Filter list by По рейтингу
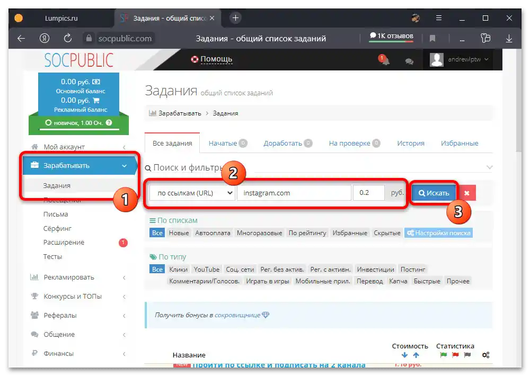This screenshot has width=530, height=376. click(307, 233)
